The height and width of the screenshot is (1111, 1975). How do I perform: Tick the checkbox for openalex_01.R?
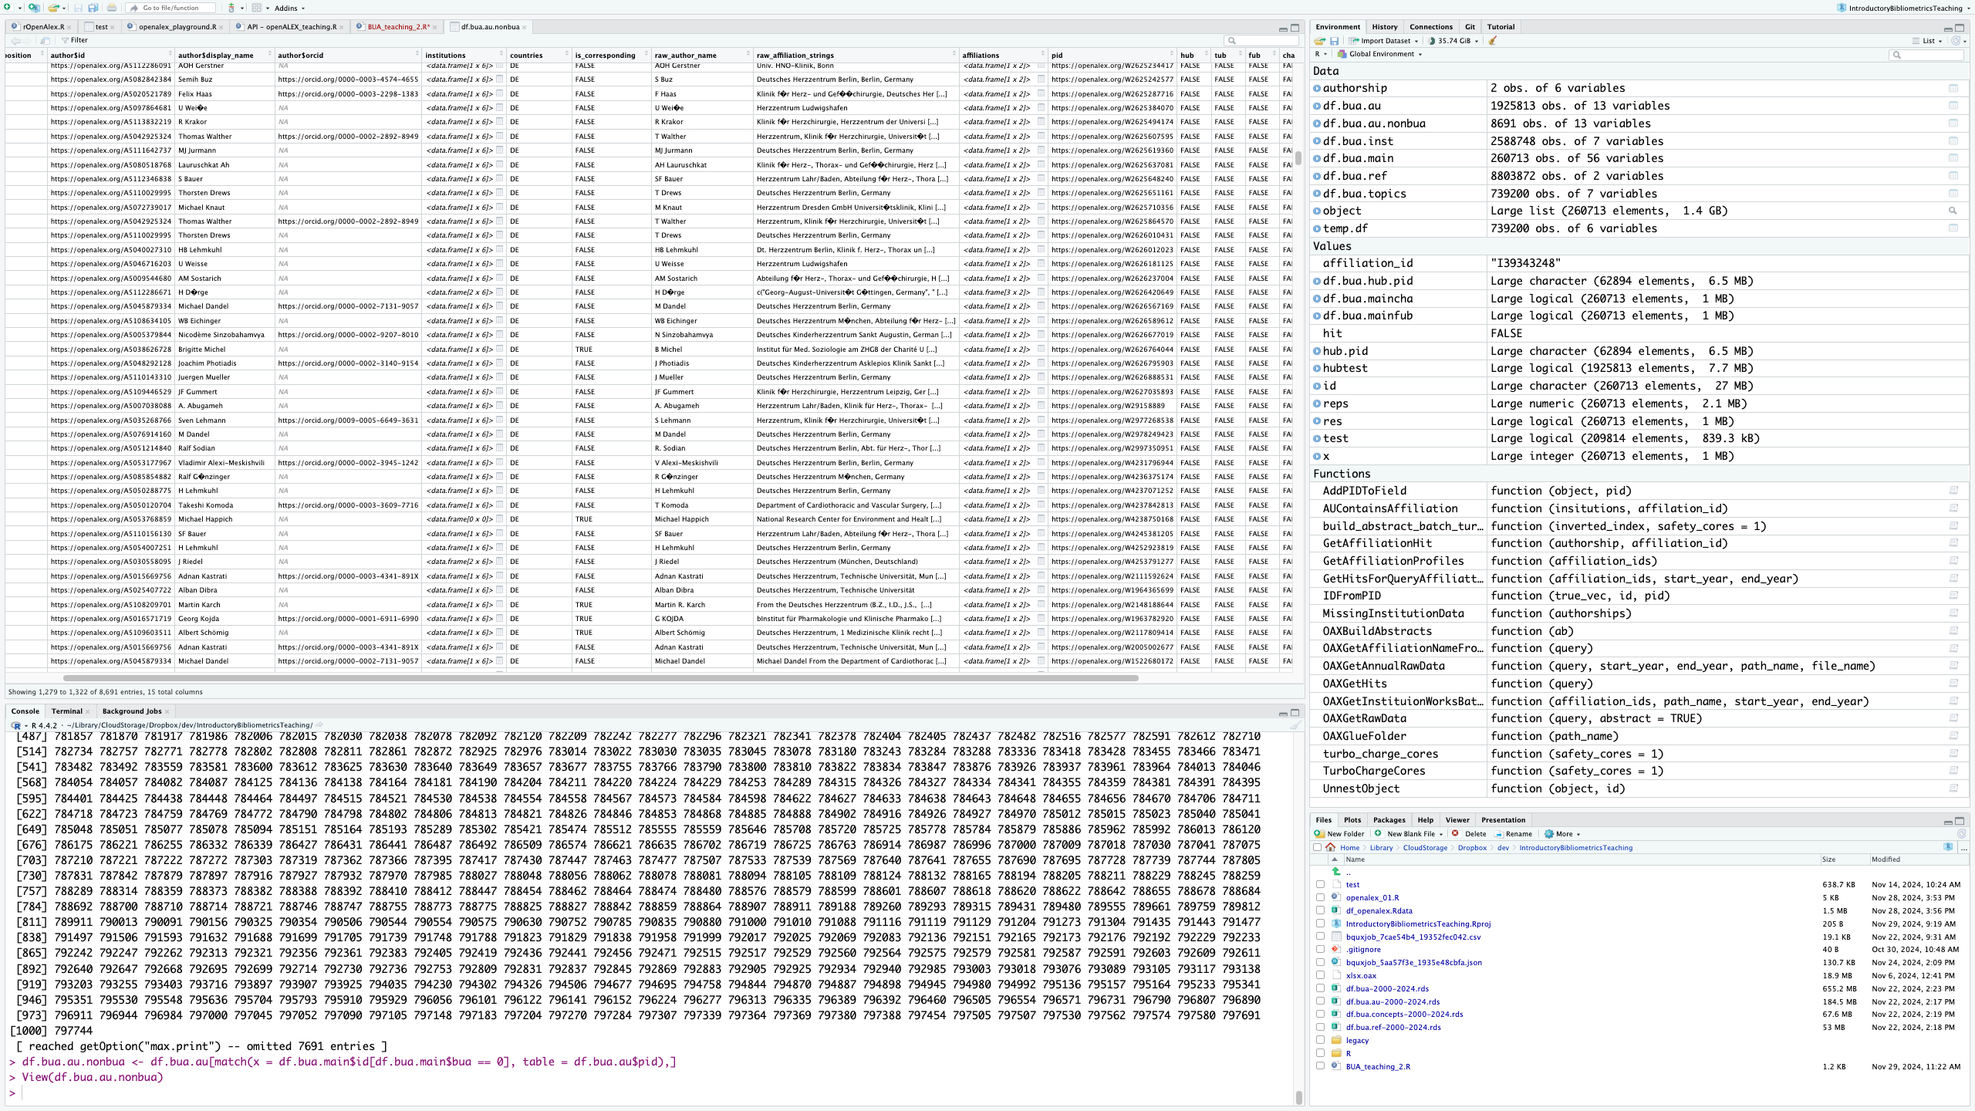1320,897
